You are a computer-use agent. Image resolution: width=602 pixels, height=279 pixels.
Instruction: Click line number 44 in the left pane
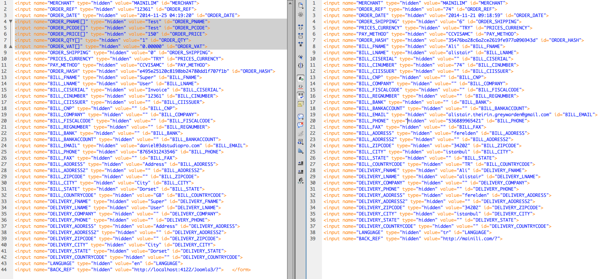(x=4, y=270)
